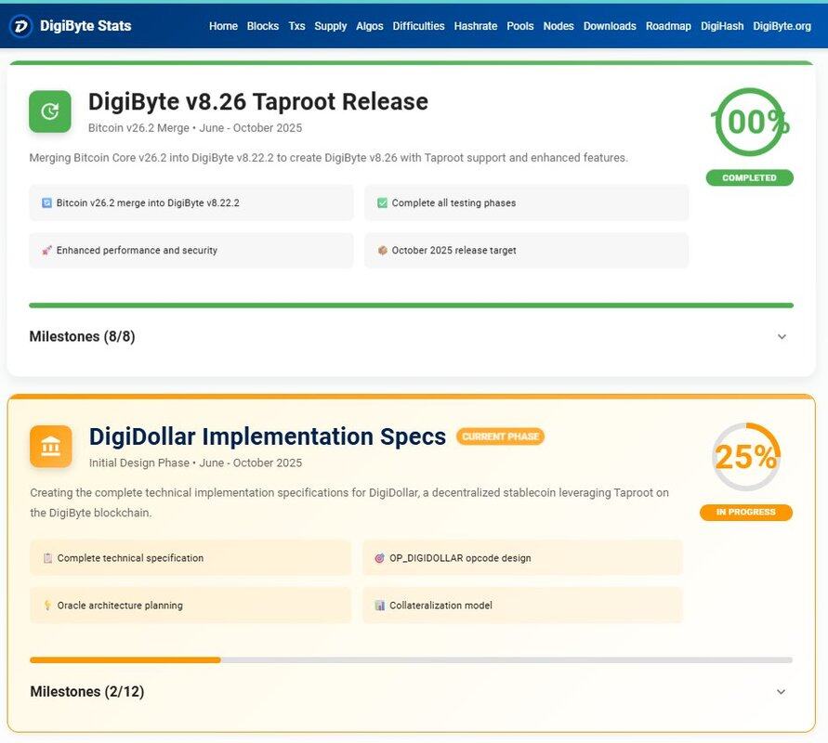
Task: Open Milestones (8/8) section heading
Action: click(x=82, y=336)
